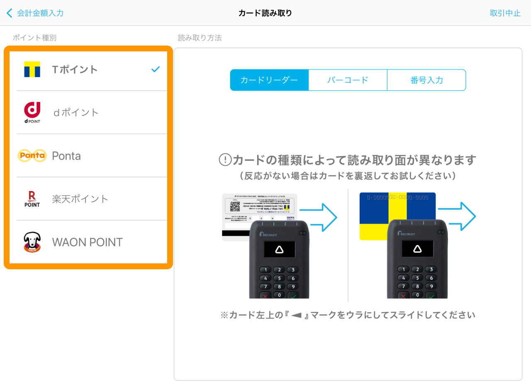Click the 読み取り方法 section label
531x389 pixels.
[x=200, y=38]
